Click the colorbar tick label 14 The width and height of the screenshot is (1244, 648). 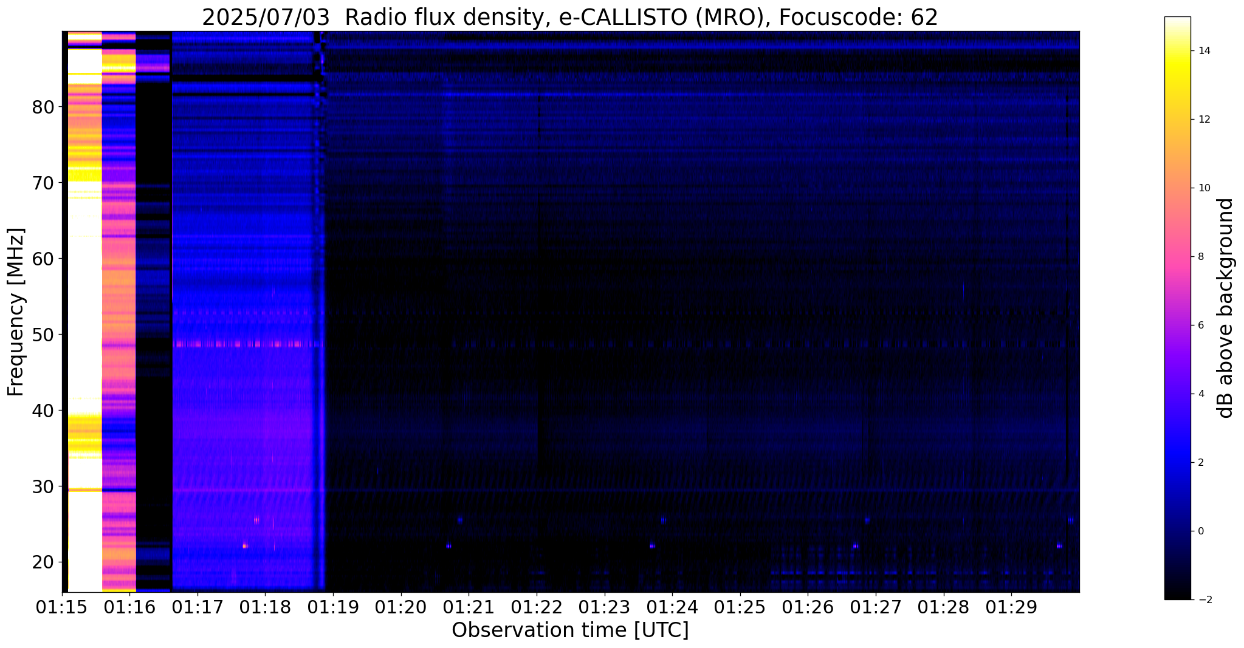(x=1203, y=51)
